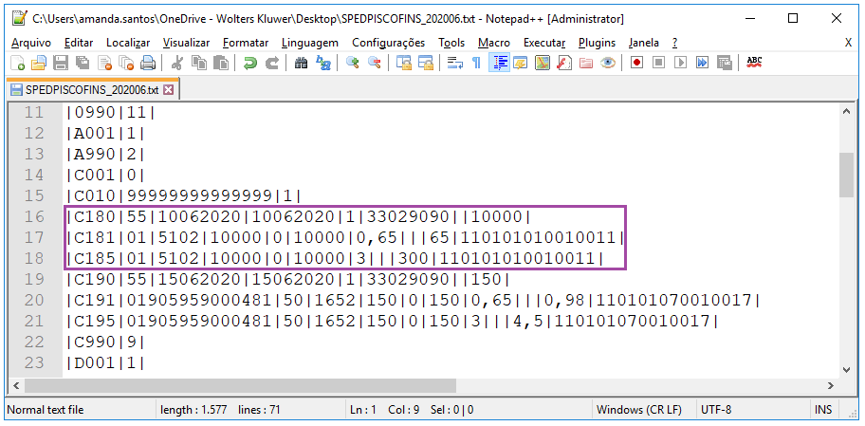Open the Arquivo menu

31,43
